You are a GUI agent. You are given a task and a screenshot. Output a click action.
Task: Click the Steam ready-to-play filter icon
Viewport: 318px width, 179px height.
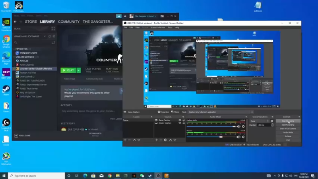point(54,36)
